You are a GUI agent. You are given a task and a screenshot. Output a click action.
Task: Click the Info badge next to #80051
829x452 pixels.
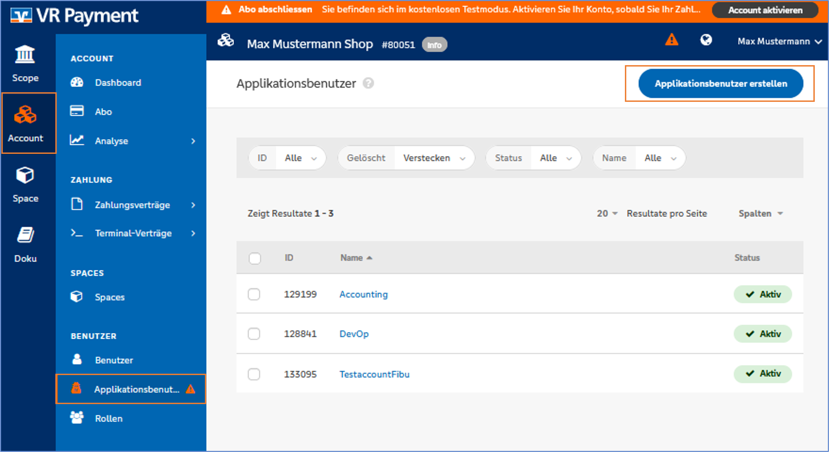(434, 45)
